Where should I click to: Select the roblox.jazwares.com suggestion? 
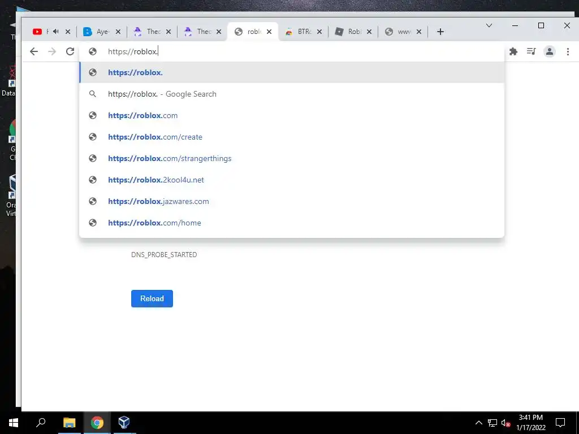pyautogui.click(x=292, y=201)
